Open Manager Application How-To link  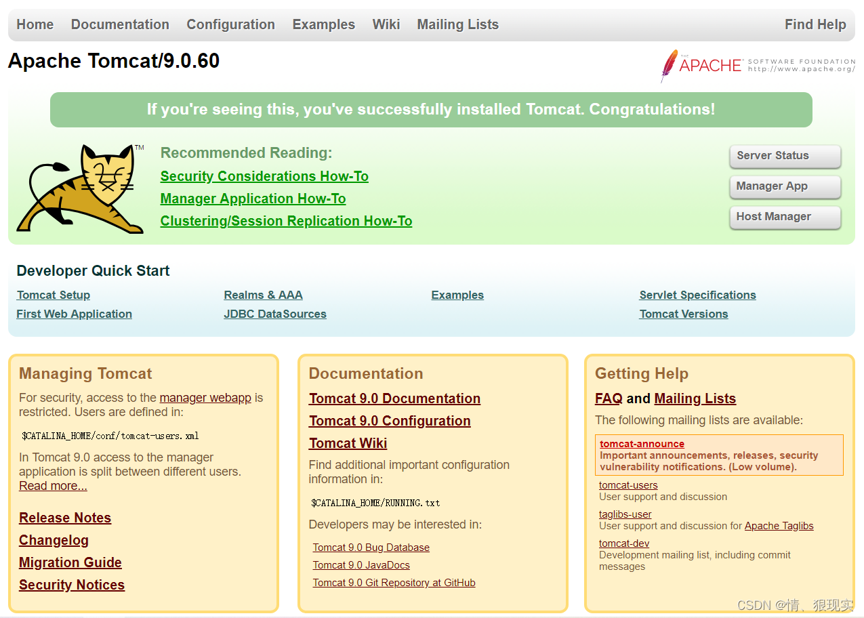[253, 199]
